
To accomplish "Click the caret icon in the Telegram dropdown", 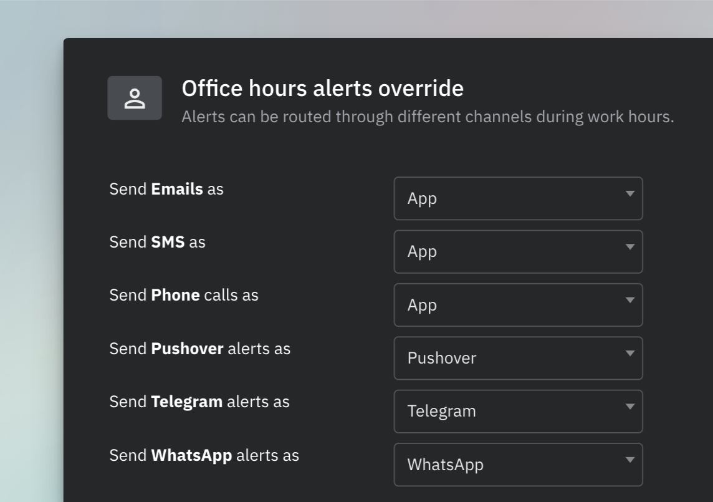I will coord(629,407).
